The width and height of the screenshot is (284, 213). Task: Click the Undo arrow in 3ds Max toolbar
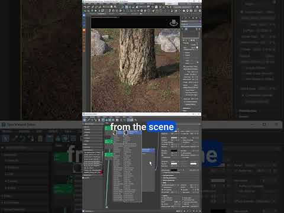[x=85, y=7]
